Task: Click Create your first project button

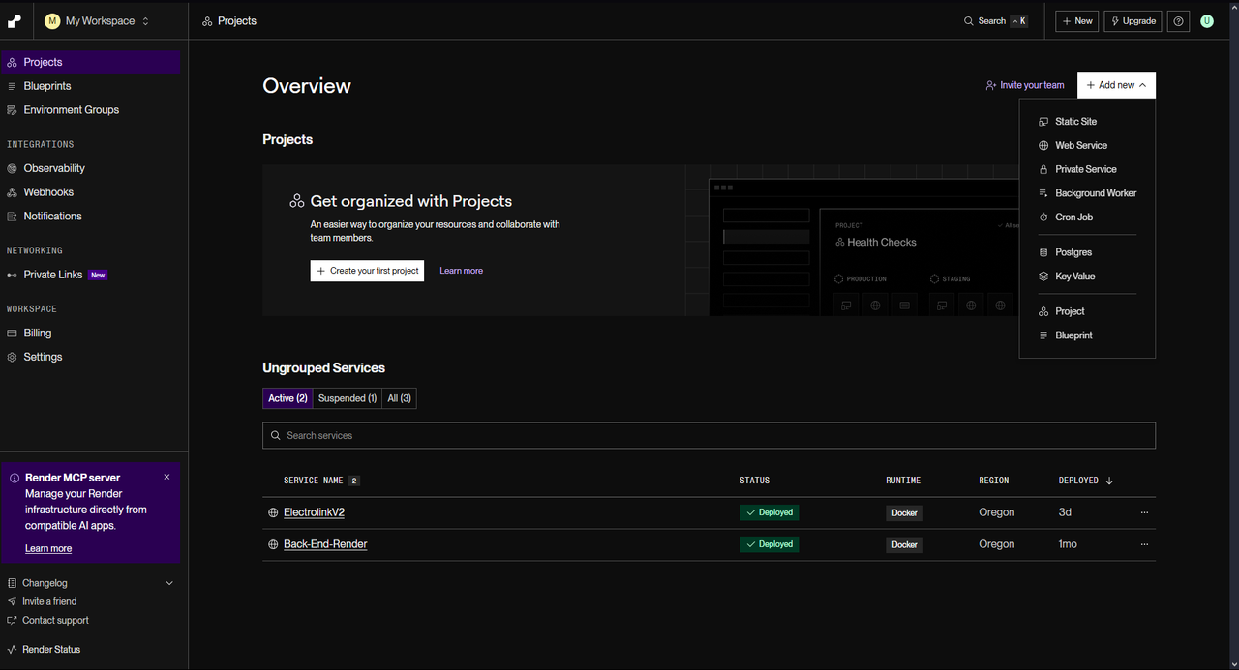Action: [367, 271]
